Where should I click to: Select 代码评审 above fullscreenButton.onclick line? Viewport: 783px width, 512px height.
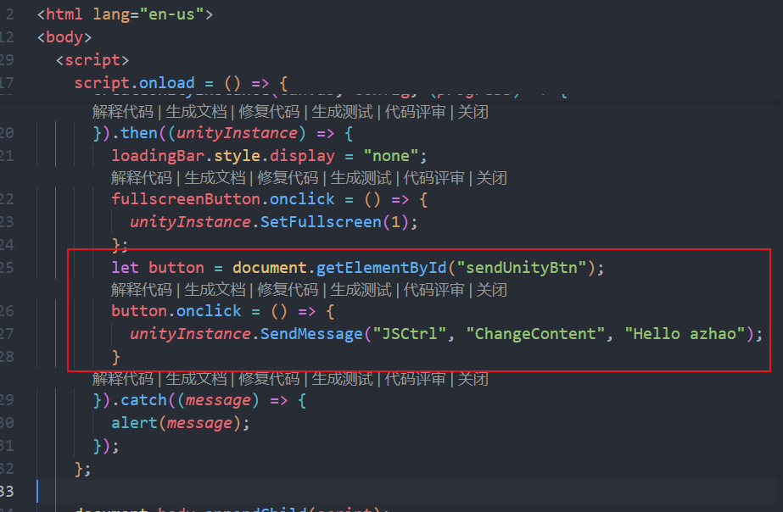433,178
